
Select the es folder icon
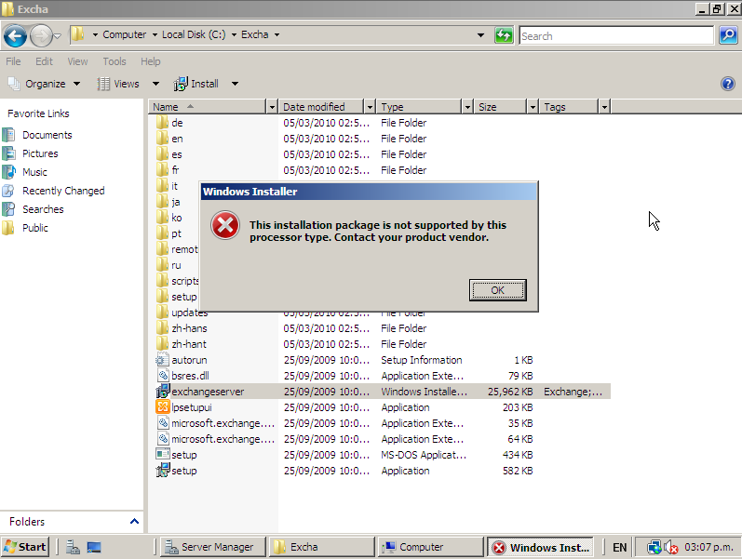pos(162,154)
